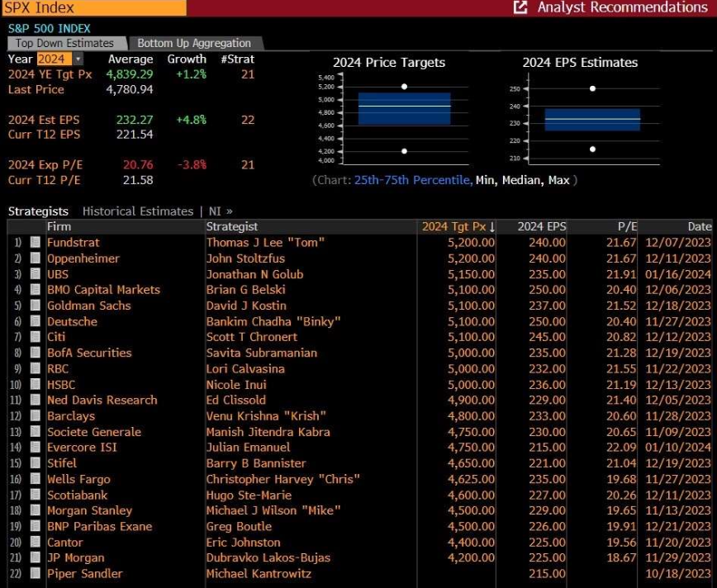Screen dimensions: 717x588
Task: Click the 4,839.29 average target price
Action: pos(130,74)
